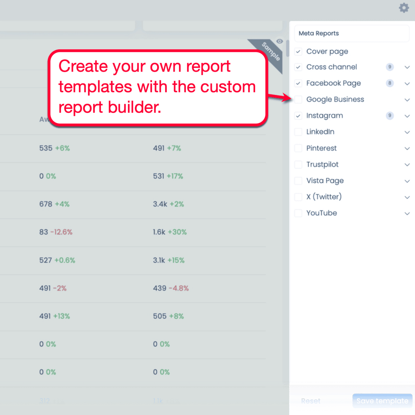Click the eye preview icon near Sample ribbon
Image resolution: width=415 pixels, height=415 pixels.
(279, 41)
